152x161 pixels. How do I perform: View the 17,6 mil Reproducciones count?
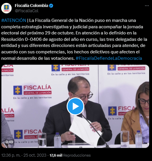[x=70, y=155]
